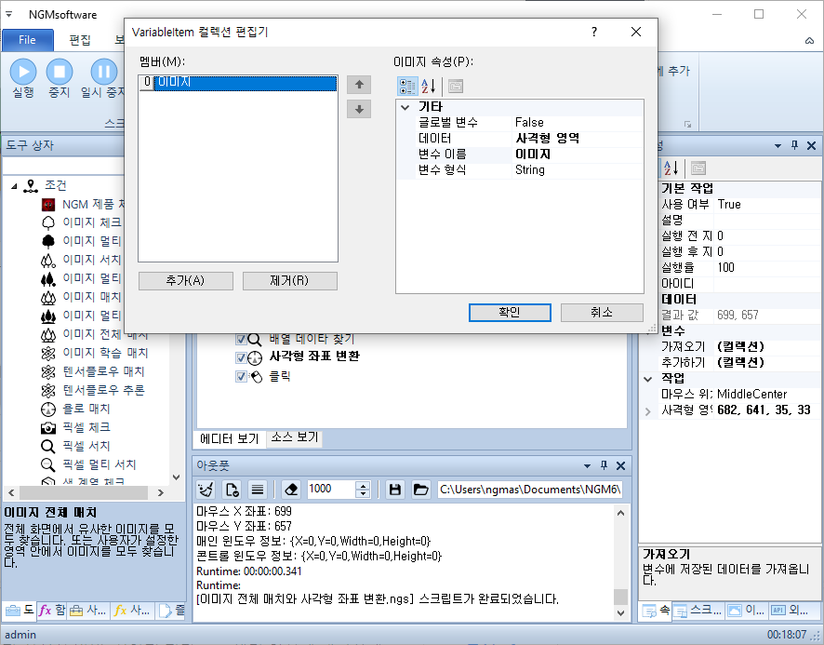Click the 일시 중지 pause icon

[104, 72]
